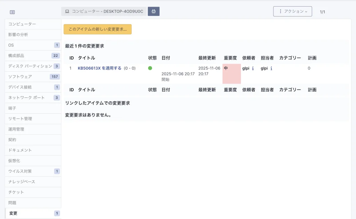Click the 157 badge on ソフトウェア
Screen dimensions: 356x219
55,77
